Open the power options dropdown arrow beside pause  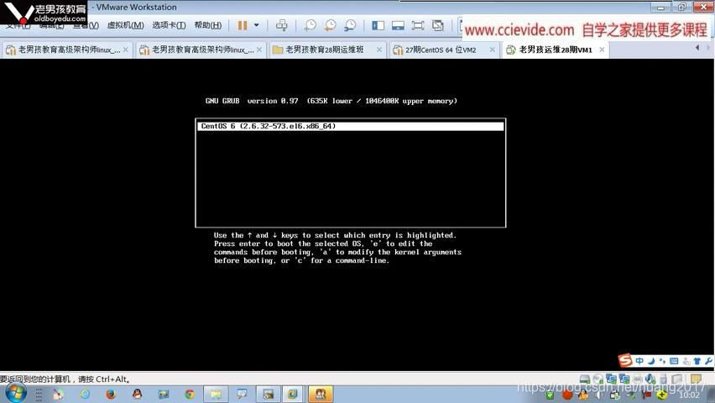tap(256, 25)
